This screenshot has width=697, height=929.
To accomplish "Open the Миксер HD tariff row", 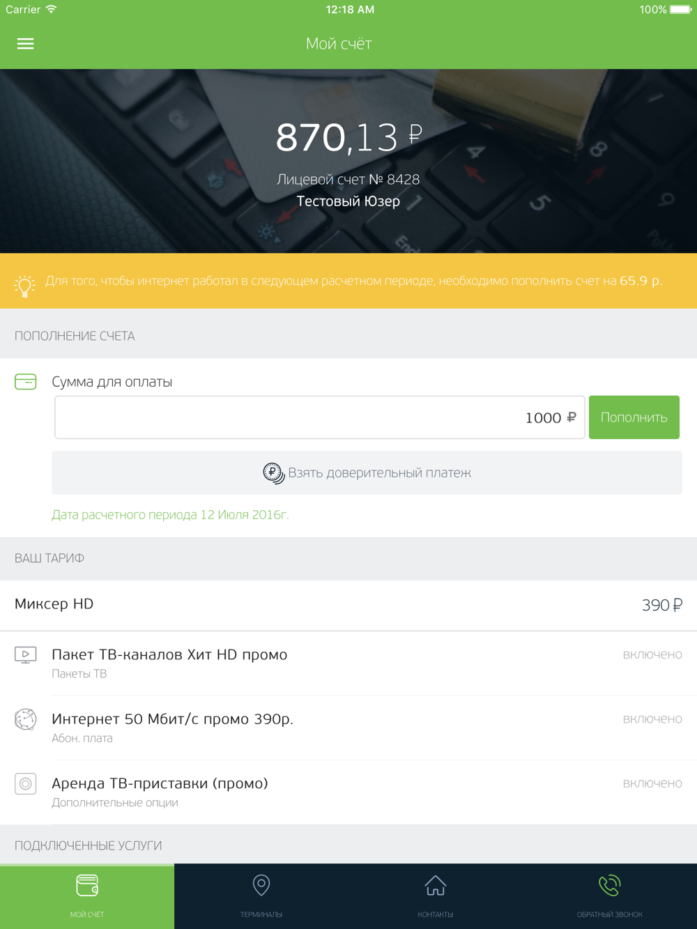I will 348,605.
